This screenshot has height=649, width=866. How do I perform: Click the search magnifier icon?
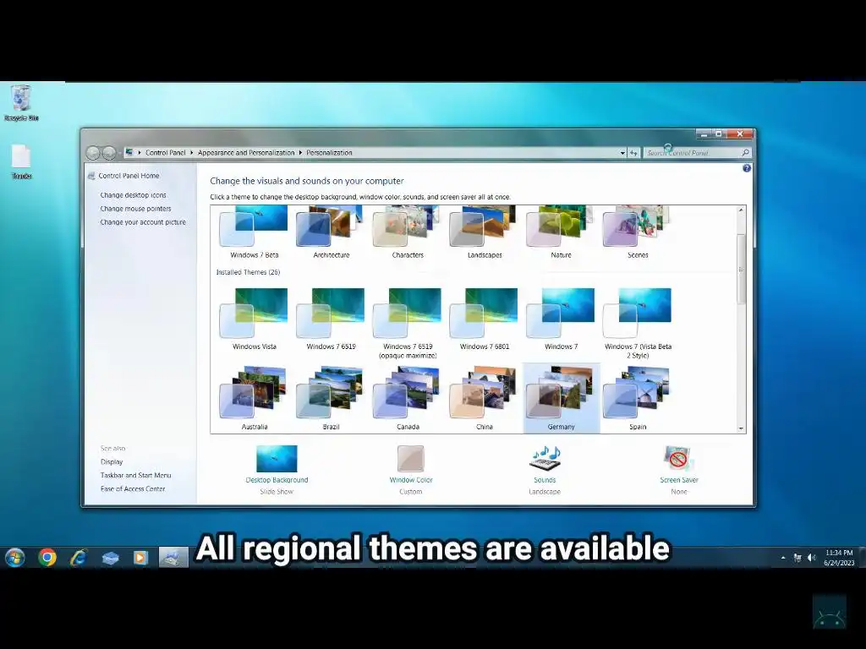(x=745, y=153)
